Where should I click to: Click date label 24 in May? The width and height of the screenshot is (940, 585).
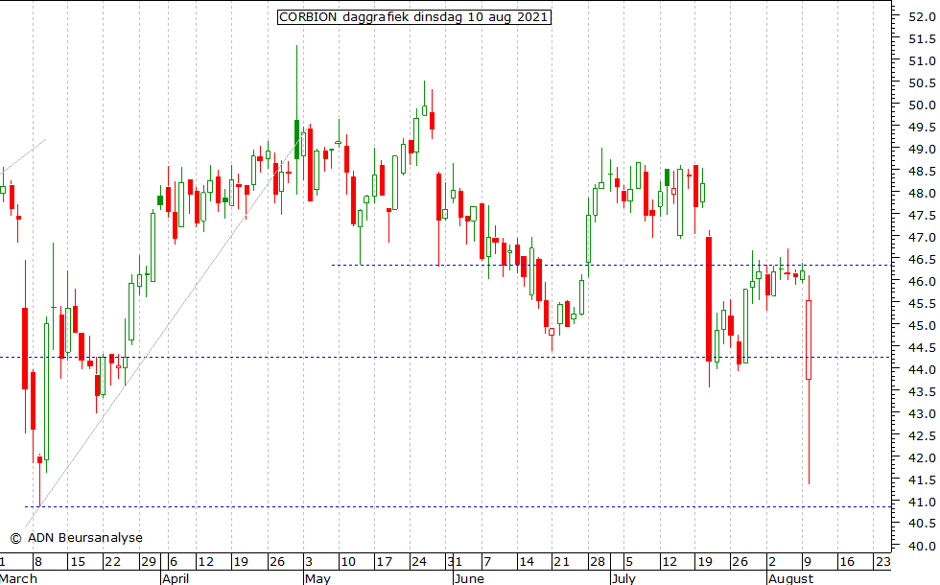coord(419,562)
